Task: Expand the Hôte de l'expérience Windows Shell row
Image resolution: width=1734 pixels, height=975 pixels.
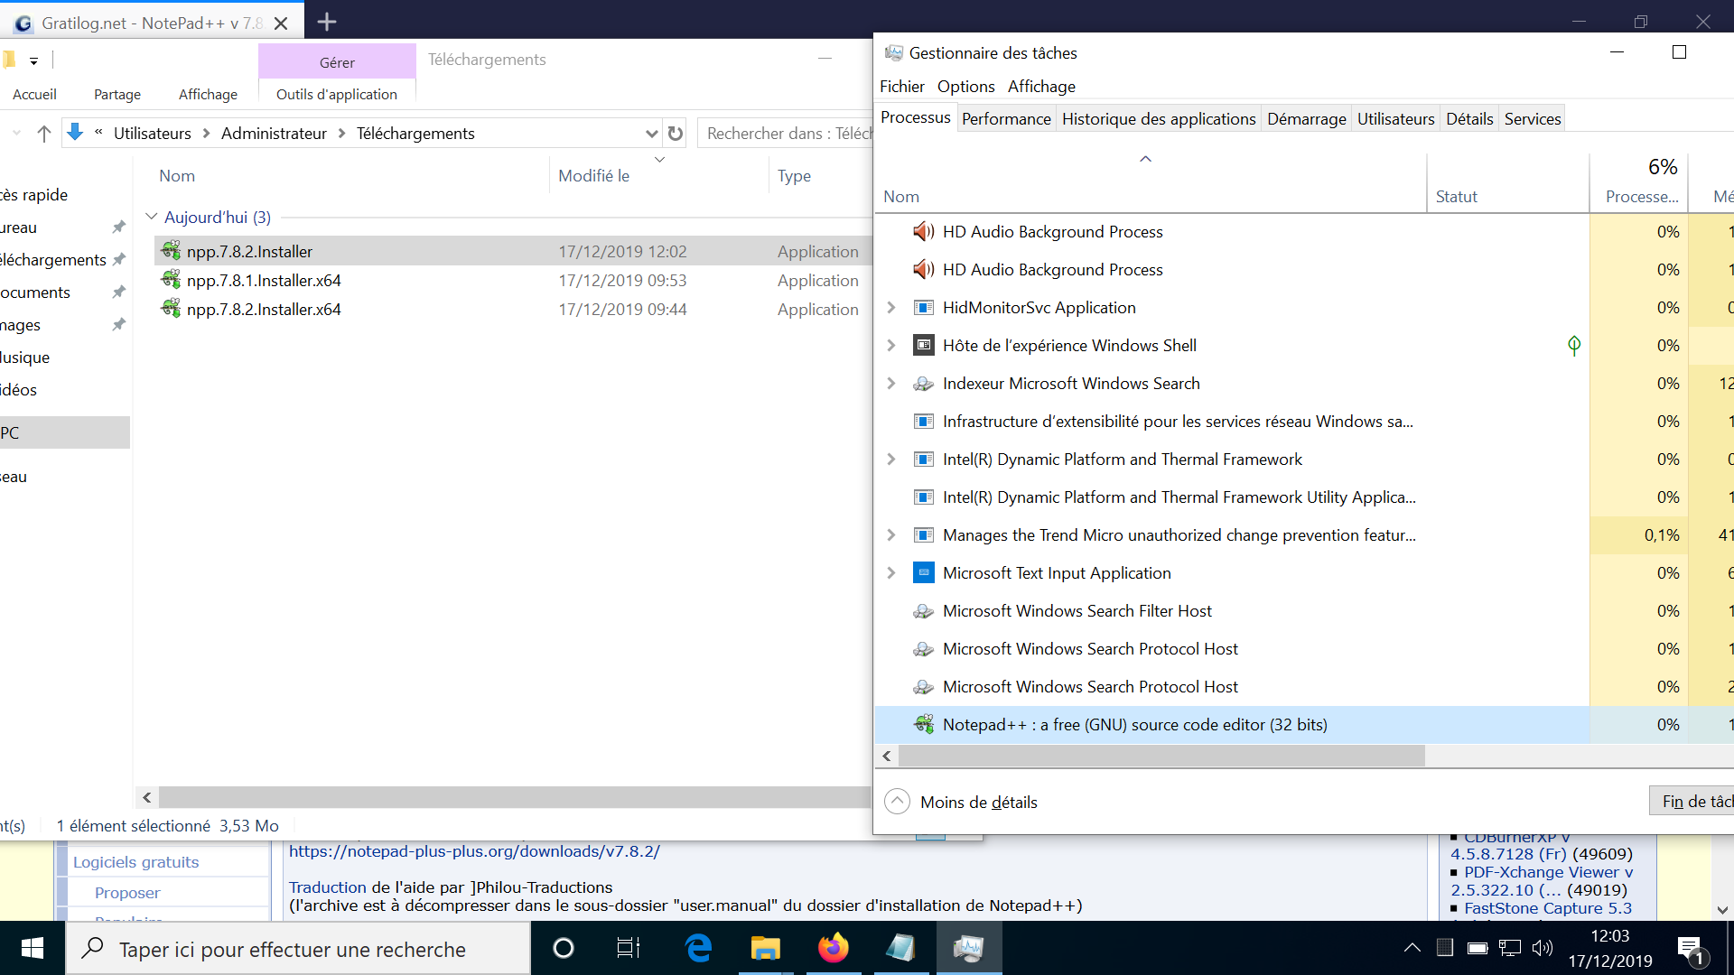Action: coord(890,344)
